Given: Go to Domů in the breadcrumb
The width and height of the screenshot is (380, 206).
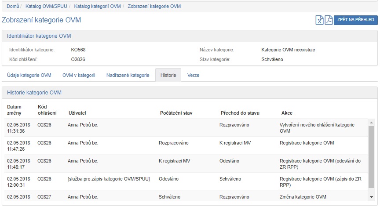Looking at the screenshot, I should [13, 7].
